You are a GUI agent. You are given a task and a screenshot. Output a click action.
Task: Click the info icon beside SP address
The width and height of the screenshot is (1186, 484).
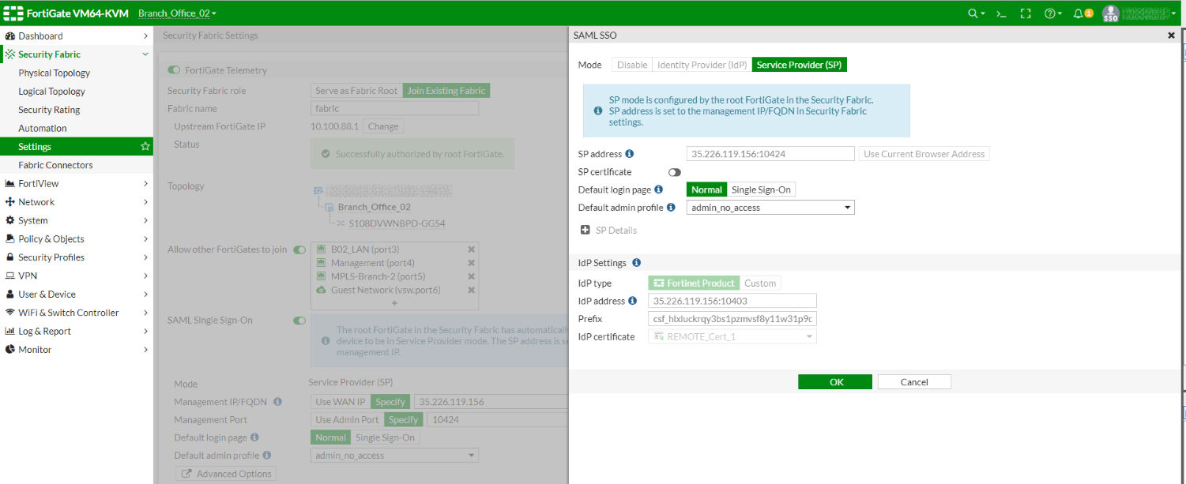pyautogui.click(x=630, y=154)
